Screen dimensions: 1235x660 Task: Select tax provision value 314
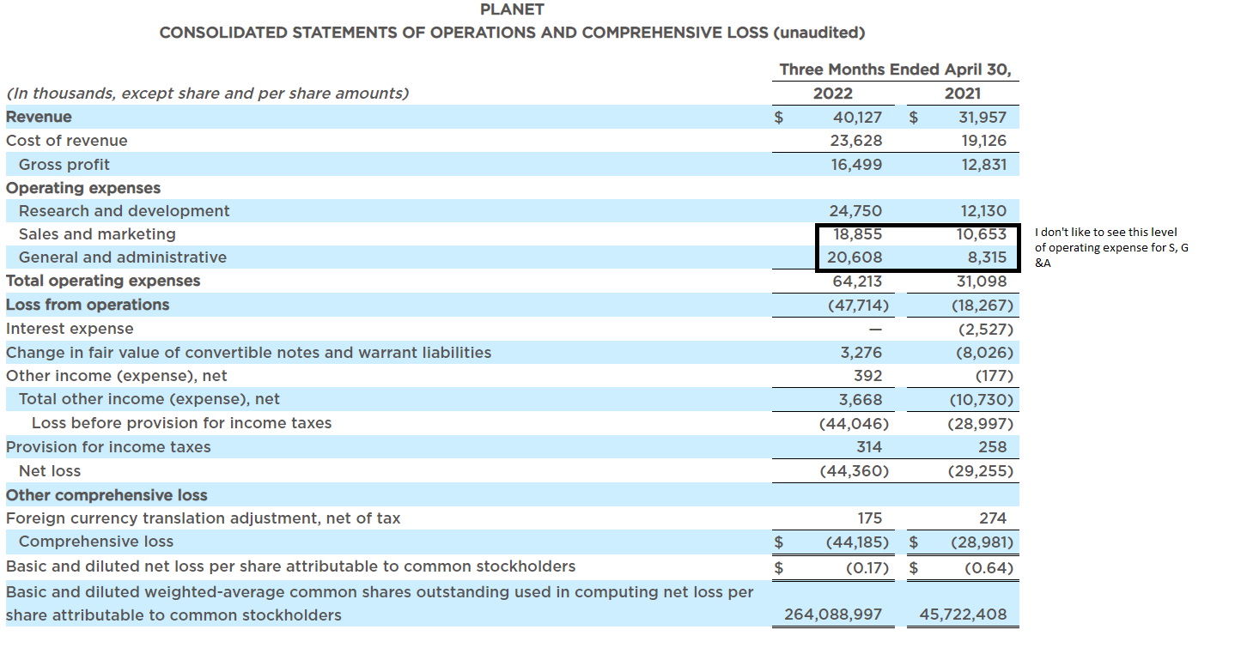tap(869, 447)
